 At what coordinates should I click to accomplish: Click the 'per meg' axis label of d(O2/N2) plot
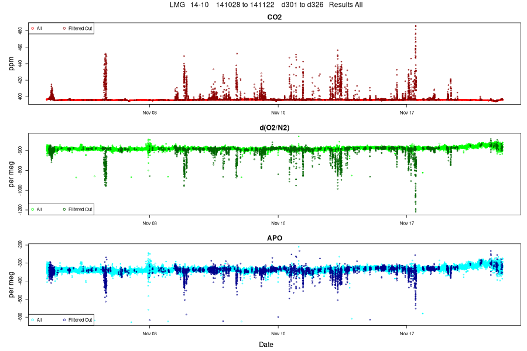pyautogui.click(x=12, y=174)
